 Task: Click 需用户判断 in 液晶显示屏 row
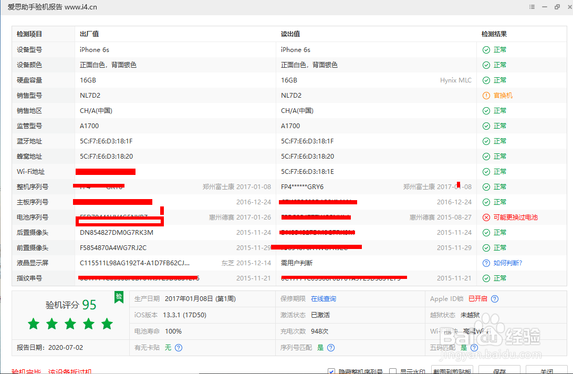(296, 263)
